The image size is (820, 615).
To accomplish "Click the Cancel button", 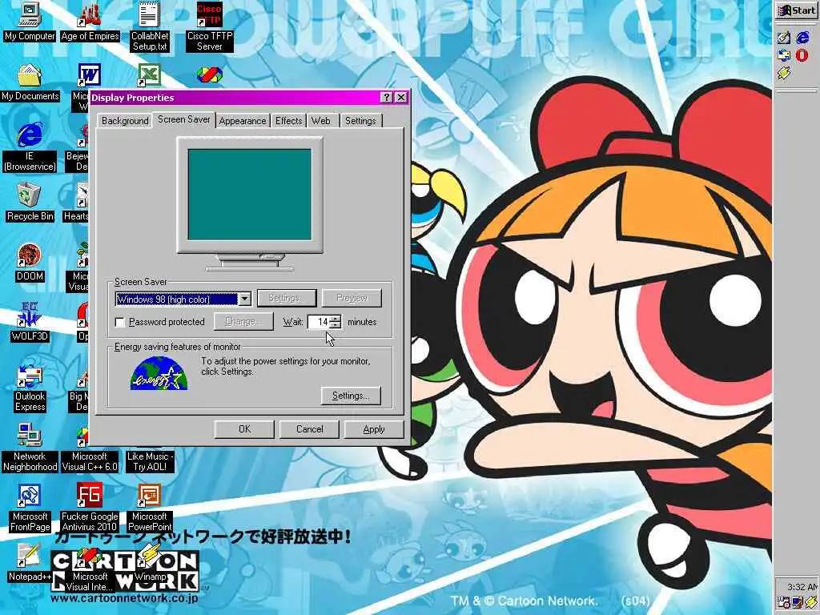I will 310,429.
